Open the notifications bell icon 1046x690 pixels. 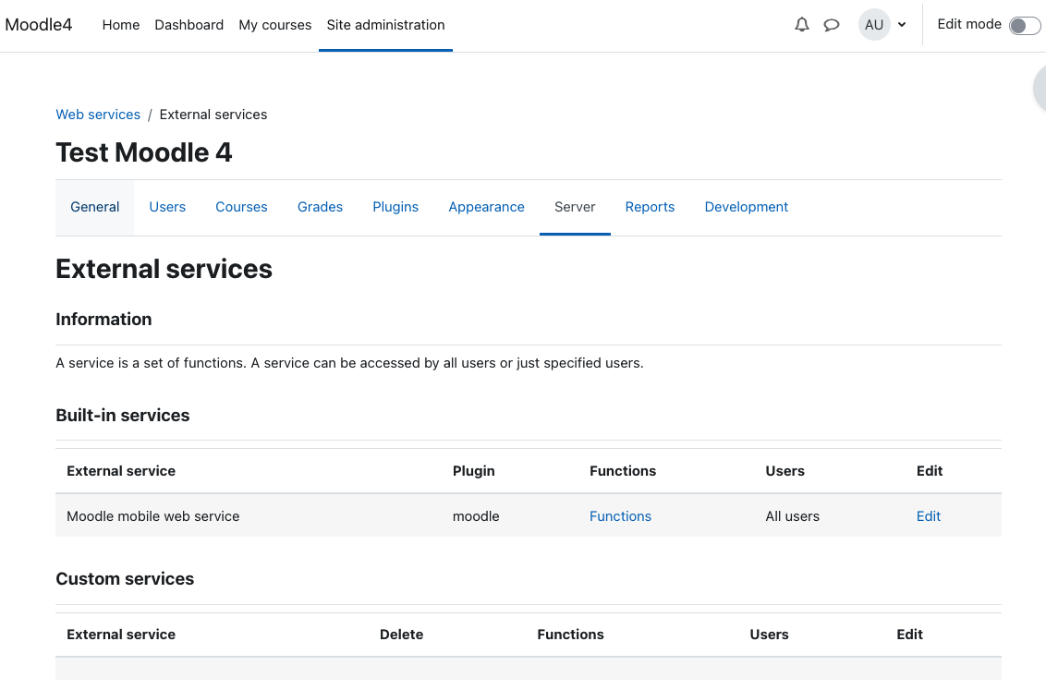(x=802, y=25)
